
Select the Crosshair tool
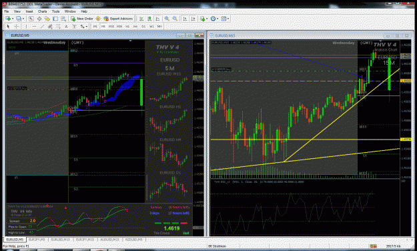tap(17, 26)
